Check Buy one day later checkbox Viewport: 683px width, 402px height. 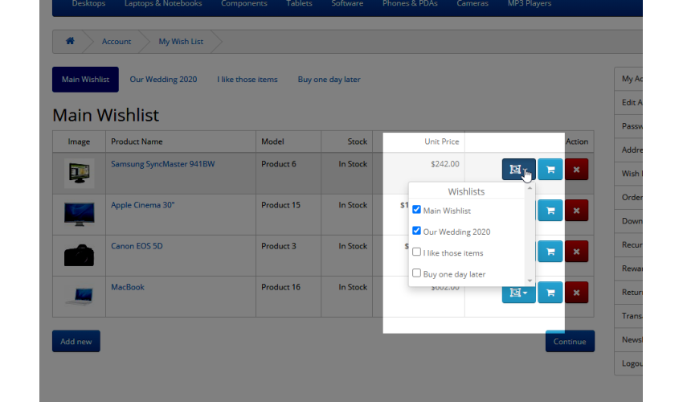tap(416, 273)
